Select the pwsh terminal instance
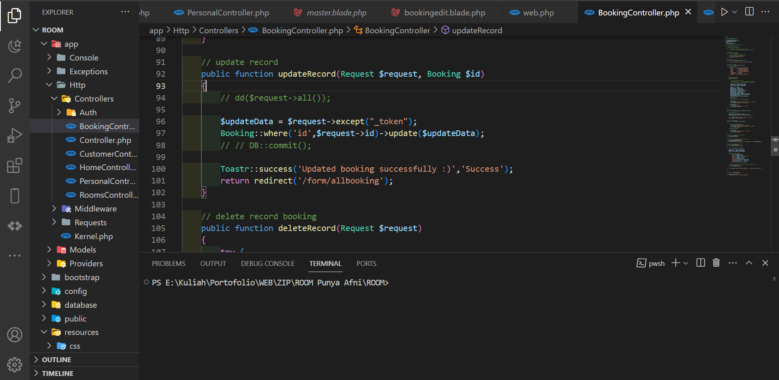The width and height of the screenshot is (779, 380). tap(651, 263)
